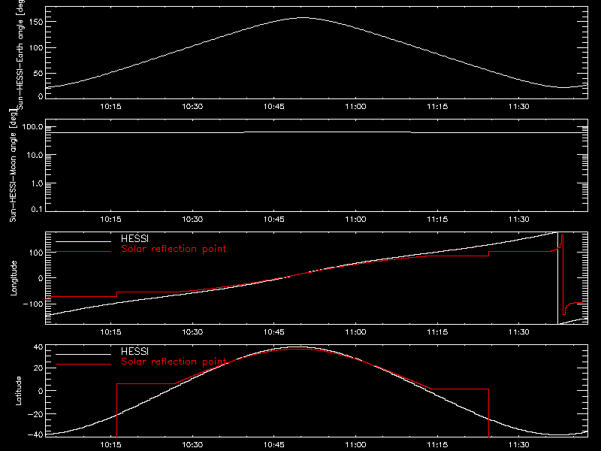This screenshot has width=601, height=451.
Task: Click the 1.0 tick label on Moon angle plot
Action: 37,183
